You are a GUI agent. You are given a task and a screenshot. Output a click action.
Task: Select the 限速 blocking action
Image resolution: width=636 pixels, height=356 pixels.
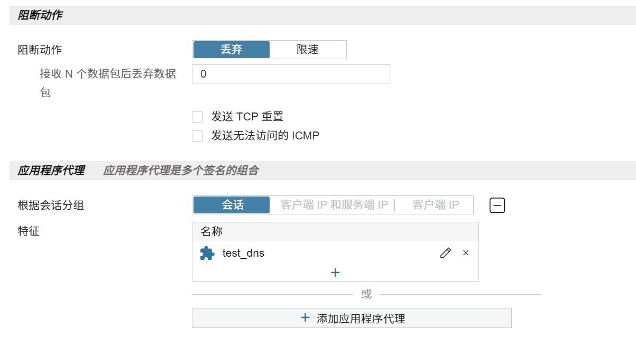309,49
